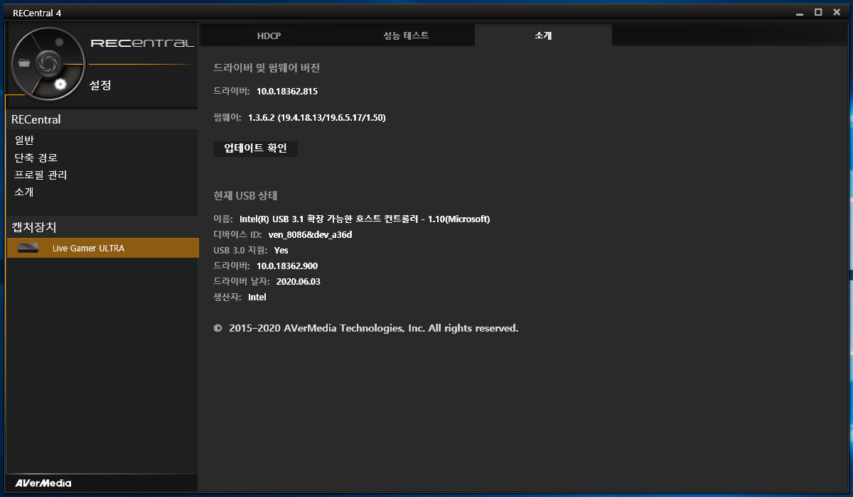Click the AVerMedia logo at bottom
Screen dimensions: 853x497
[x=43, y=483]
